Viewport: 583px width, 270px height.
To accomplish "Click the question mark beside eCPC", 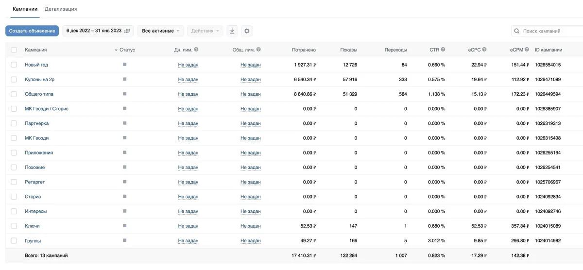I will tap(484, 50).
